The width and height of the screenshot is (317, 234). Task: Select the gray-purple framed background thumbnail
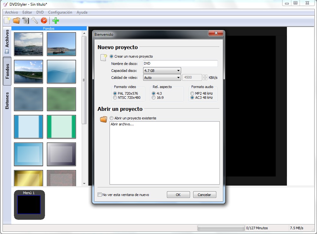(x=61, y=154)
